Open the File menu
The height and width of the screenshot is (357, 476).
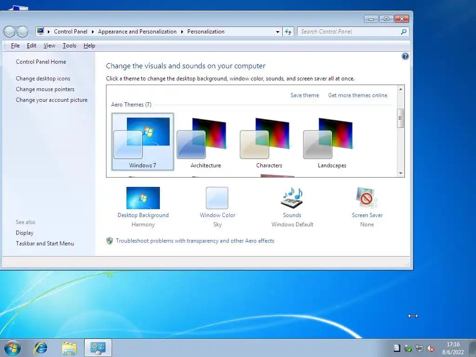(15, 46)
